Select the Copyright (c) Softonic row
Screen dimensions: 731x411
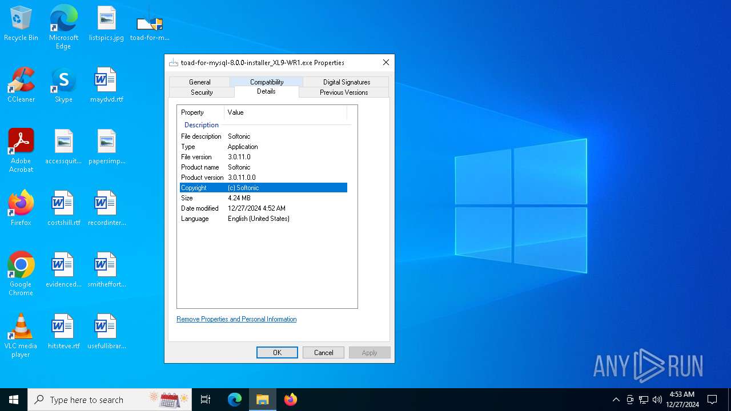tap(263, 188)
